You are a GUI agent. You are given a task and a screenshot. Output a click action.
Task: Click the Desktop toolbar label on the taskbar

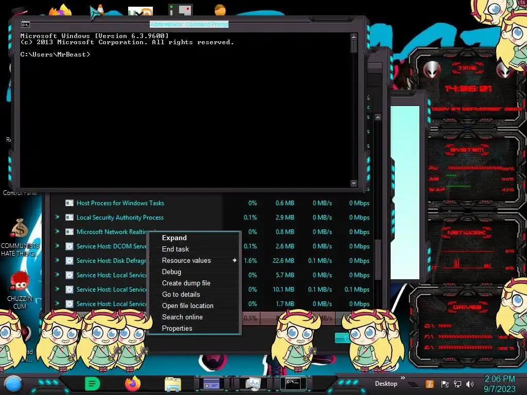coord(386,384)
